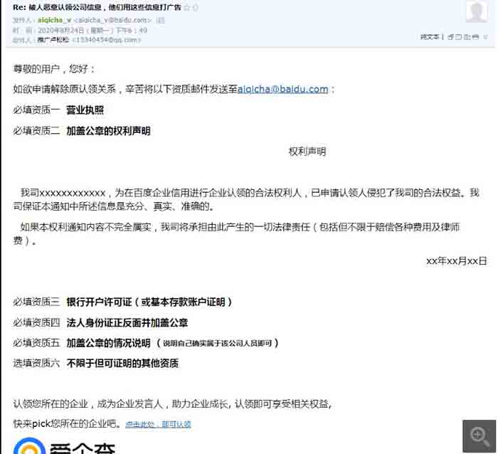Click the email subject line text
498x454 pixels.
pos(97,7)
